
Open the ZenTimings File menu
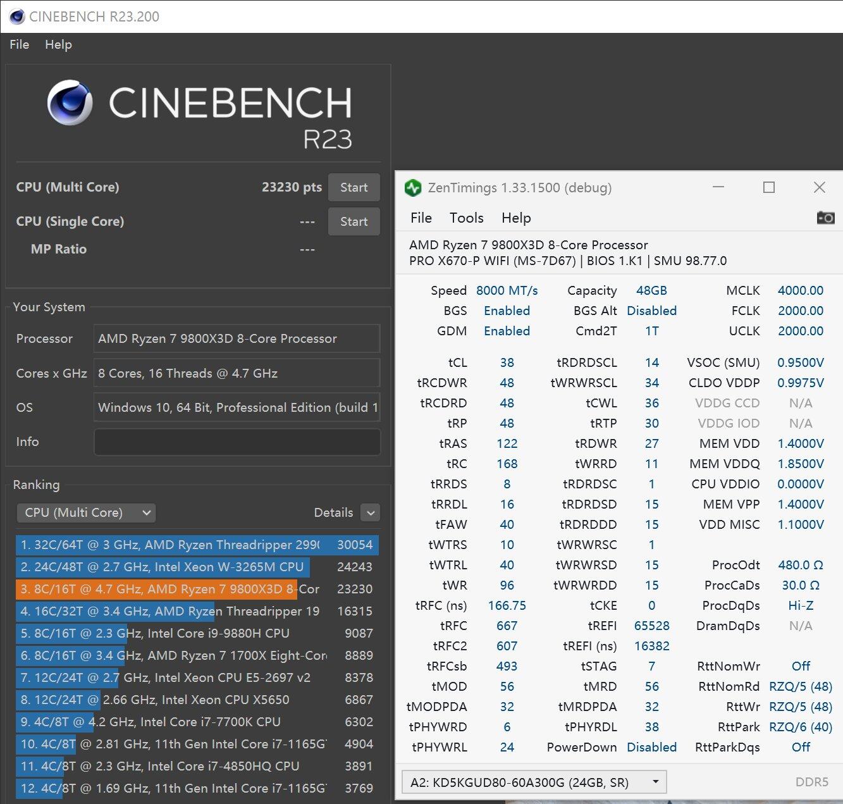[x=421, y=218]
